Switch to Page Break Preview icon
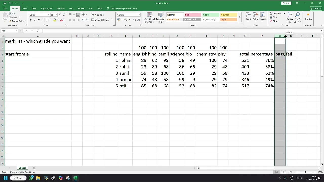Image resolution: width=324 pixels, height=182 pixels. click(290, 172)
